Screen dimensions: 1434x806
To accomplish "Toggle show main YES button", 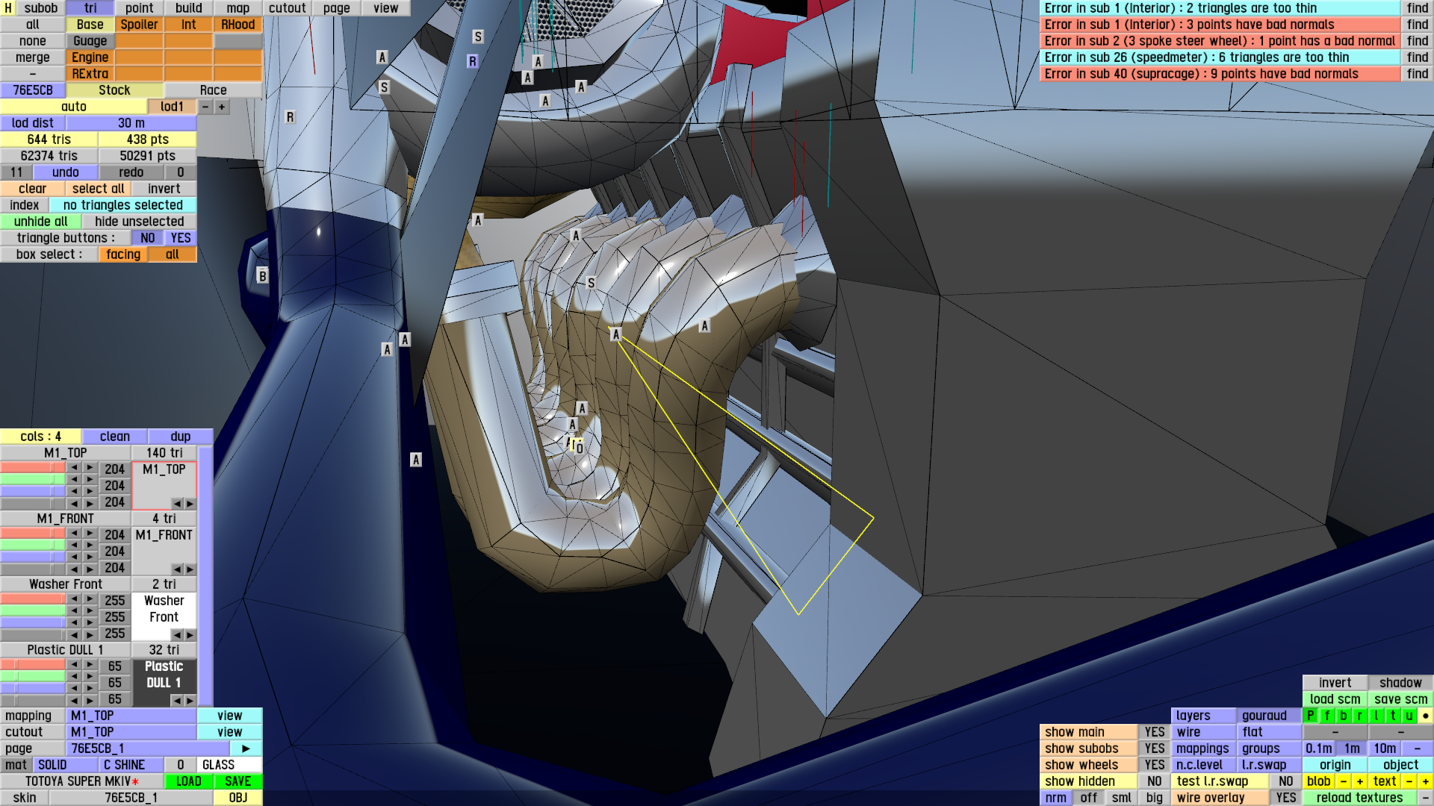I will coord(1154,732).
